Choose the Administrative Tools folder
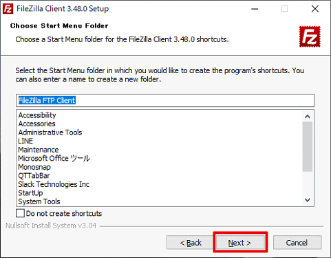This screenshot has width=331, height=258. click(50, 132)
